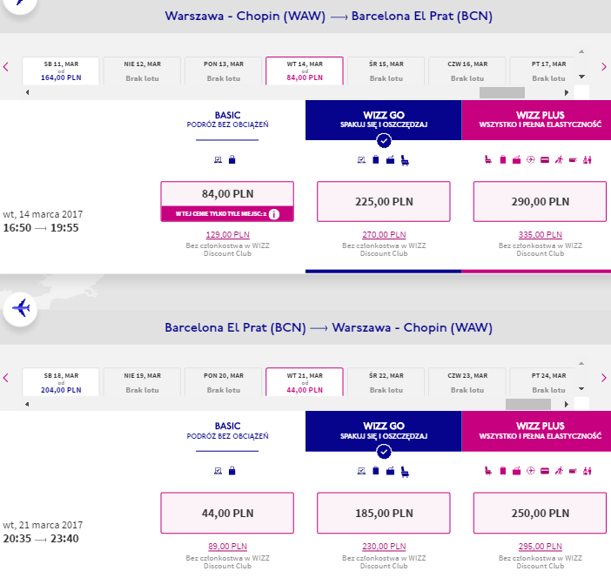Click the airplane icon beside Barcelona–Warszawa heading

point(20,308)
